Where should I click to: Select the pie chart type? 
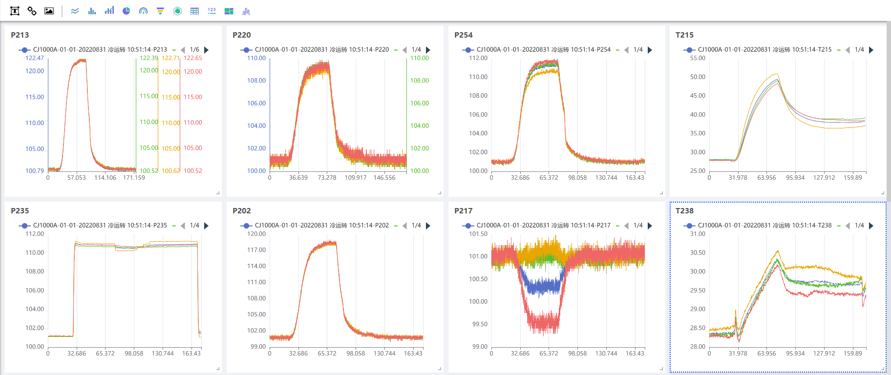(126, 11)
